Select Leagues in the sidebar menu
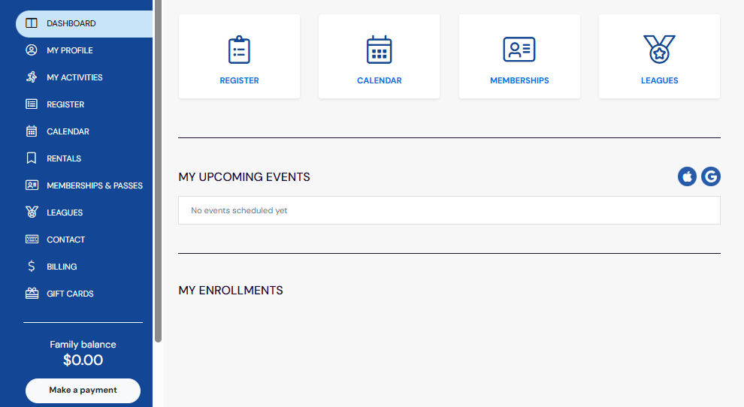 (65, 213)
